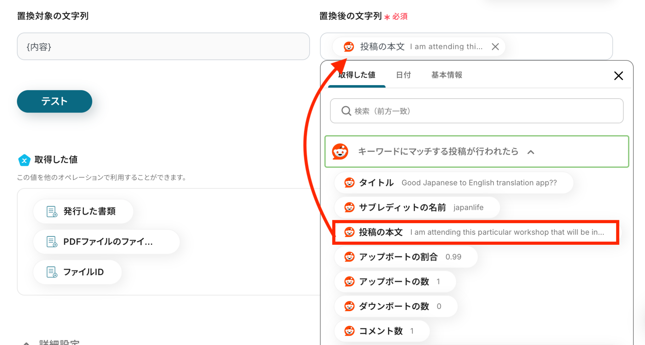Click the 置換対象の文字列 input containing {内容}
The height and width of the screenshot is (345, 645).
(163, 47)
